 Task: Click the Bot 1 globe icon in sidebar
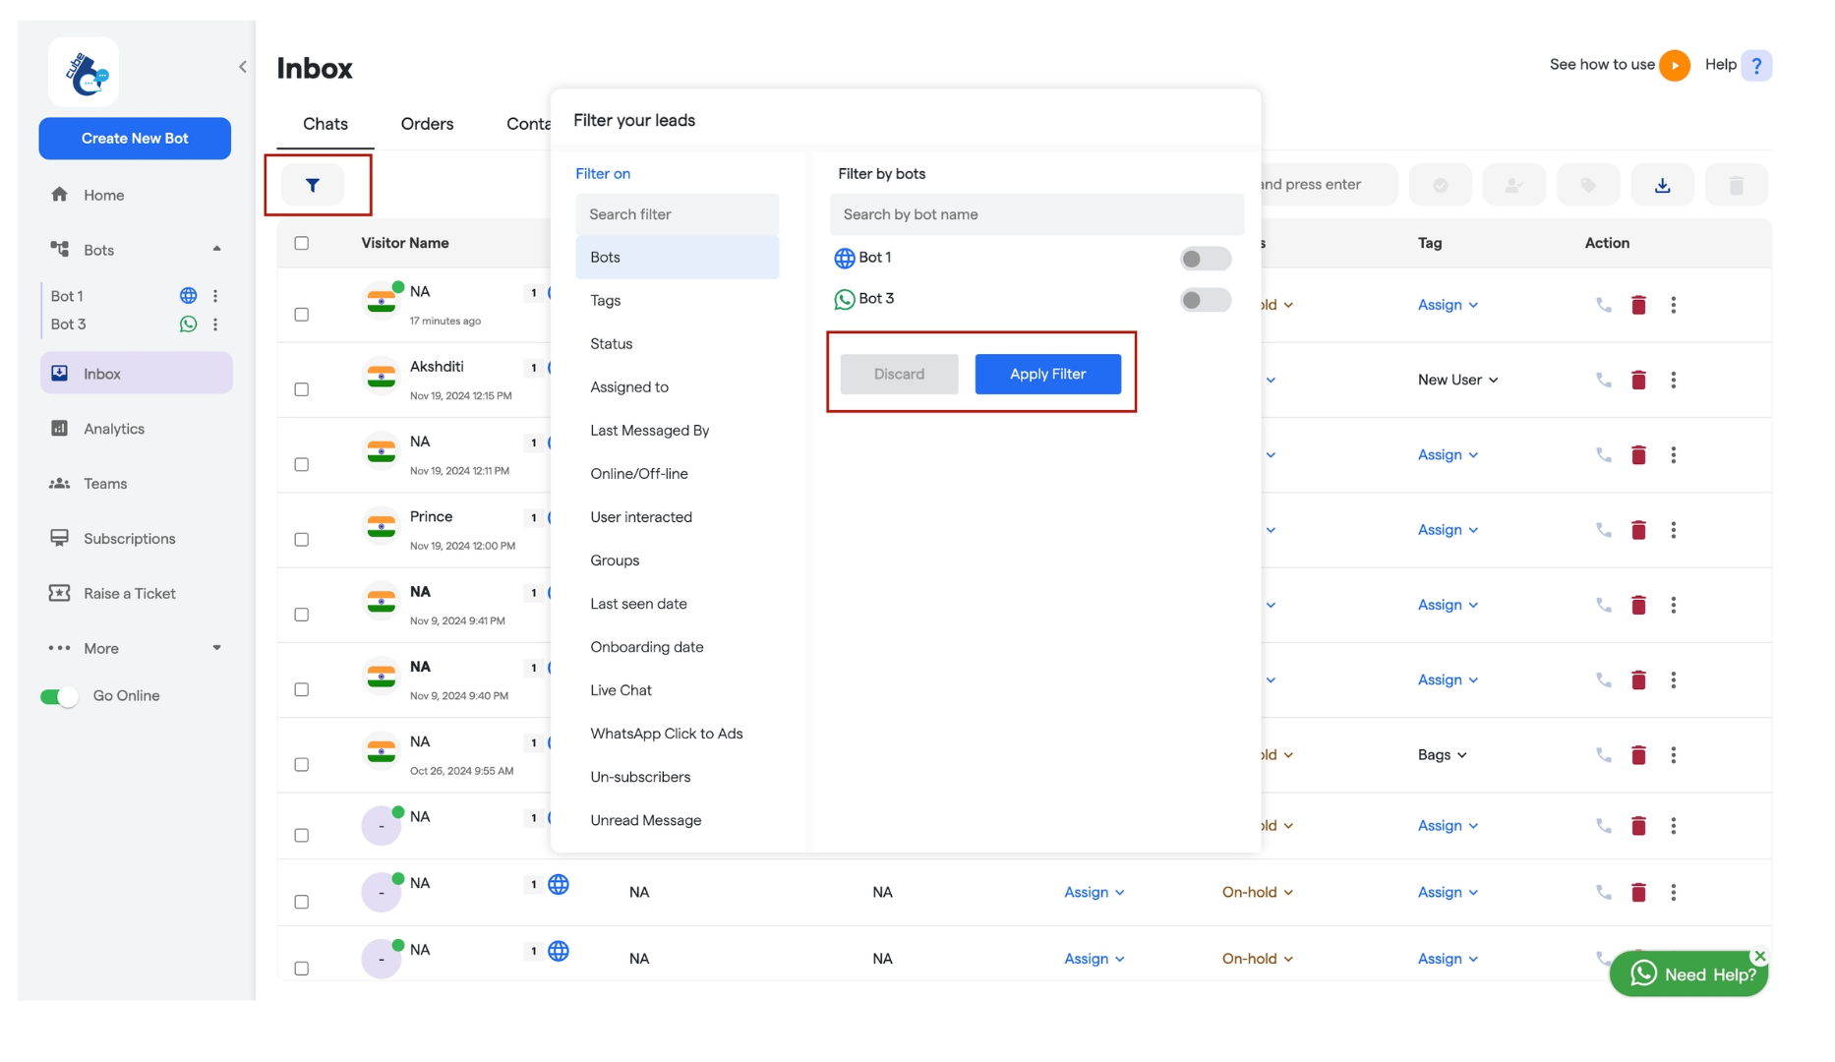188,296
